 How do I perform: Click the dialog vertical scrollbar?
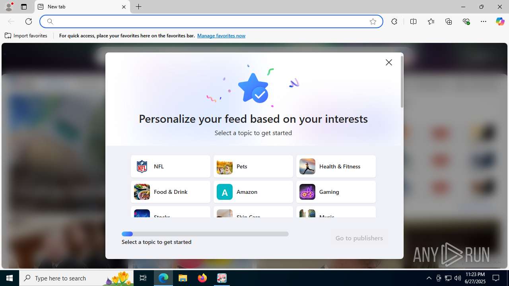click(x=402, y=81)
